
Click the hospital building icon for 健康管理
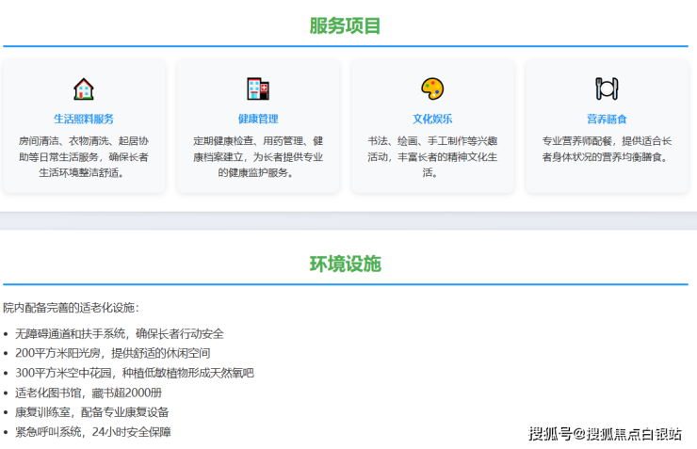pos(258,89)
